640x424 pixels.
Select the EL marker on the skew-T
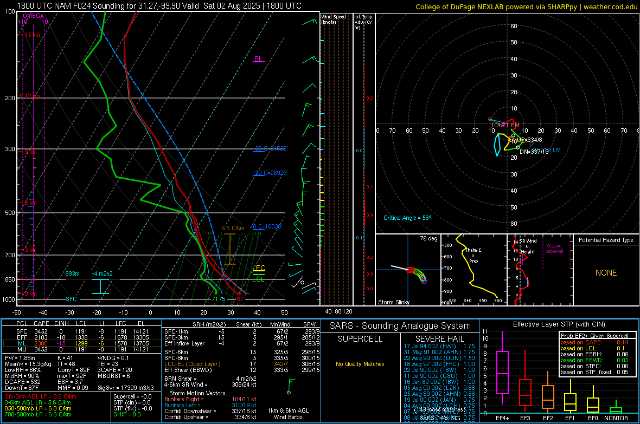pyautogui.click(x=258, y=58)
